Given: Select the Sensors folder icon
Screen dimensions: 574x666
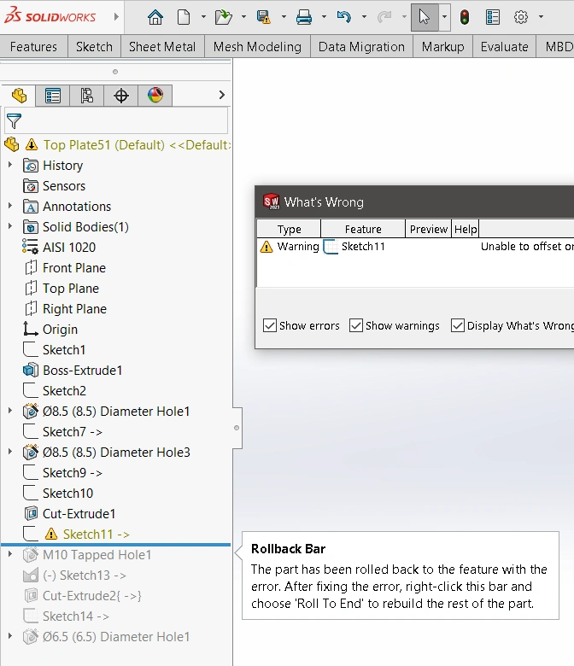Looking at the screenshot, I should click(31, 186).
